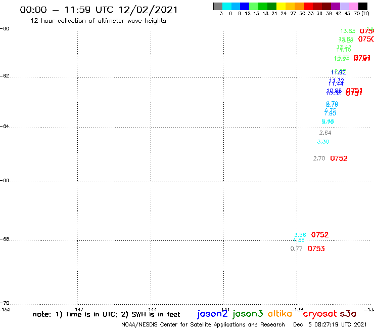374x329 pixels.
Task: Click the longitude label -147
Action: (x=77, y=310)
